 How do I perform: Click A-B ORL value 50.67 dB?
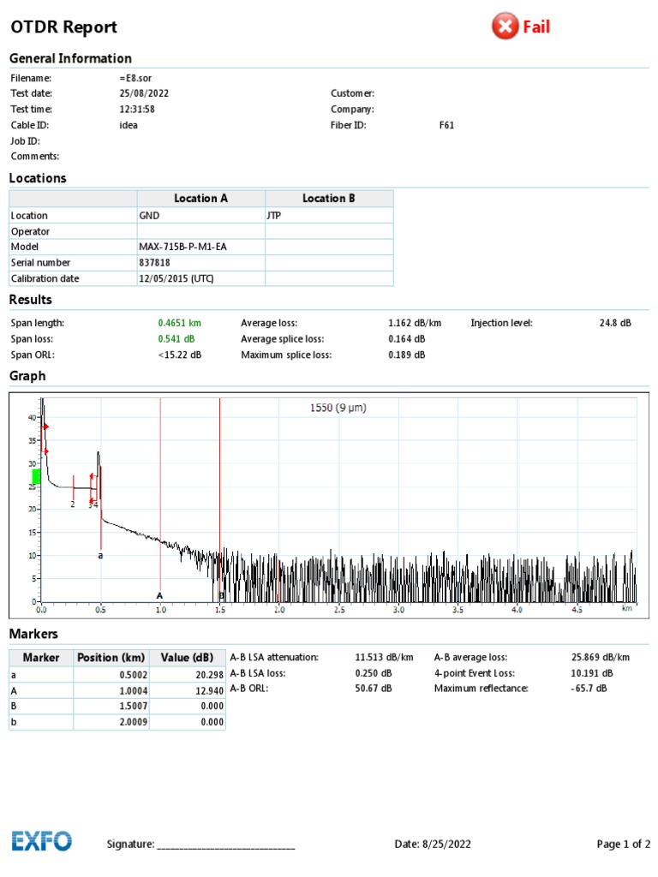(374, 688)
